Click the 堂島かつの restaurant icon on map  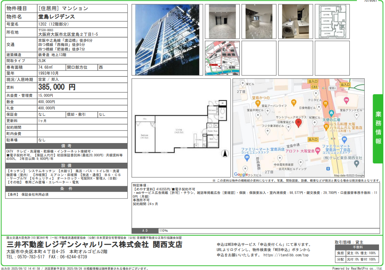click(258, 103)
